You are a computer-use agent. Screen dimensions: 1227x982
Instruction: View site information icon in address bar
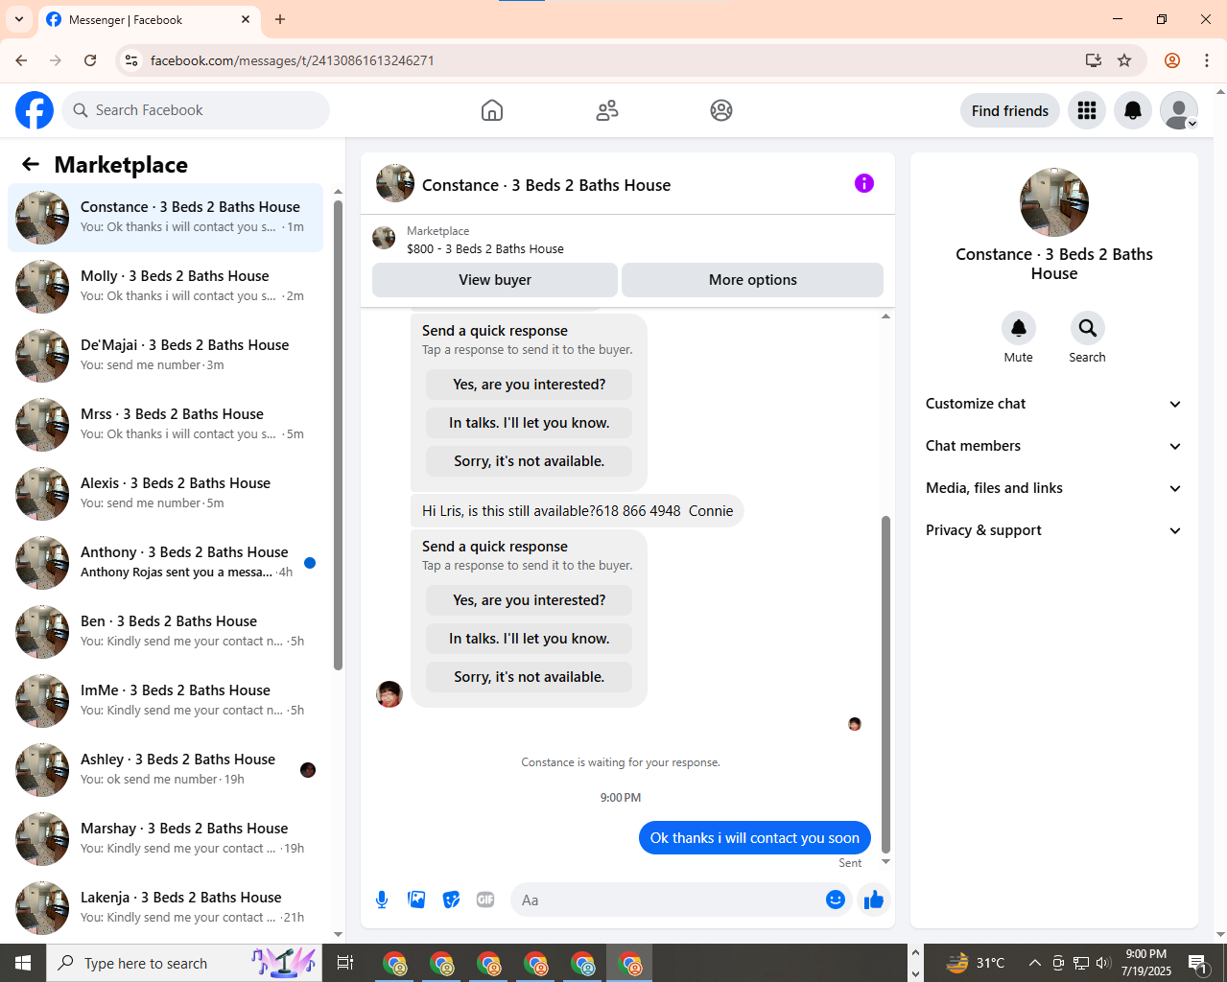(x=131, y=60)
